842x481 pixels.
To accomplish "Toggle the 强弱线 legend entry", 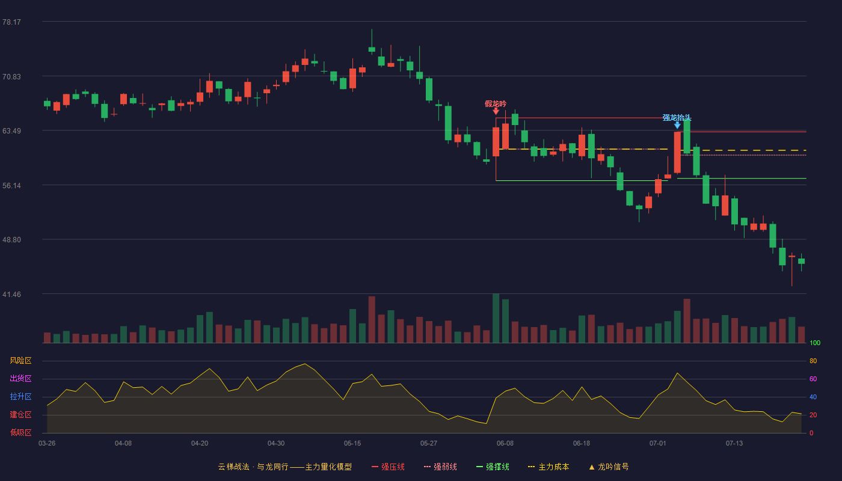I will pos(440,467).
